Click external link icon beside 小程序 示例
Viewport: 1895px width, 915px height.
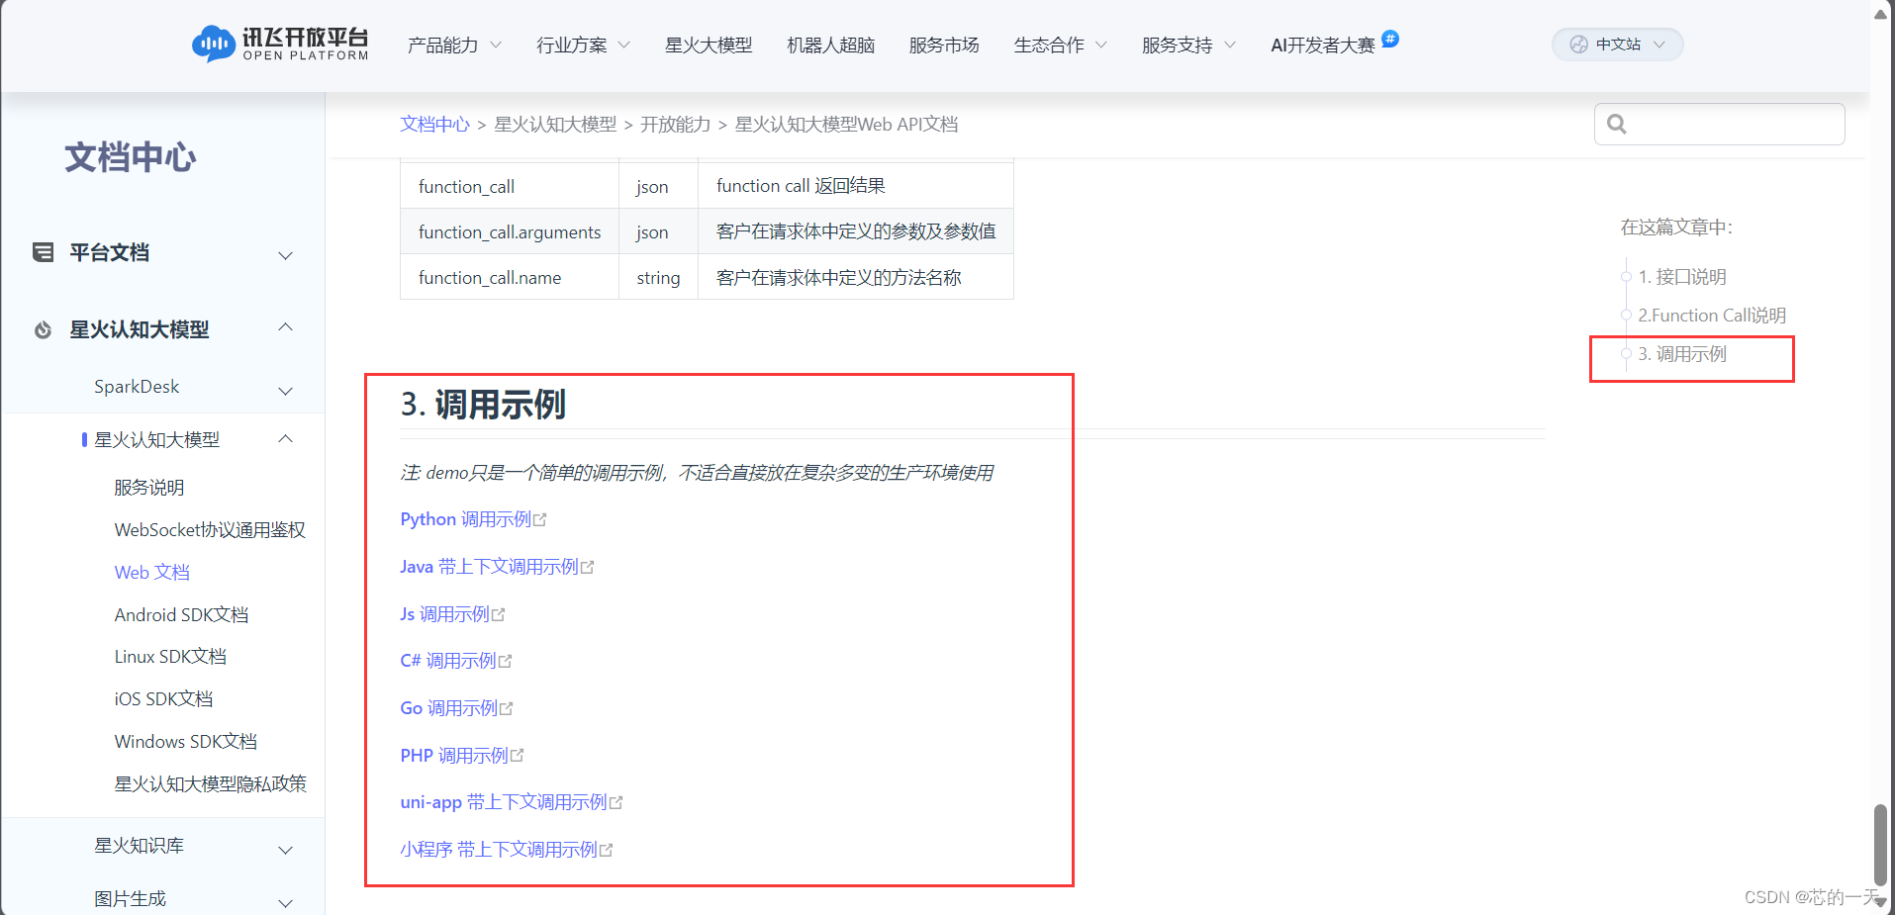pos(606,850)
